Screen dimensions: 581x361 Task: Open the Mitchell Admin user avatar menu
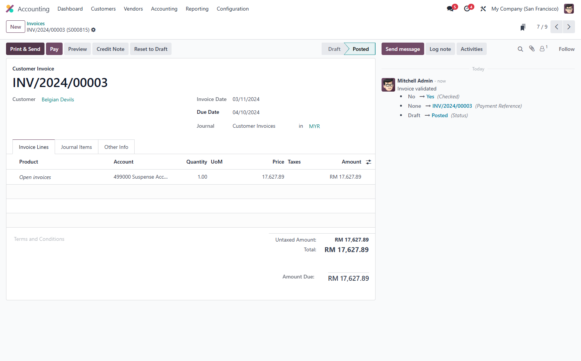click(x=569, y=9)
